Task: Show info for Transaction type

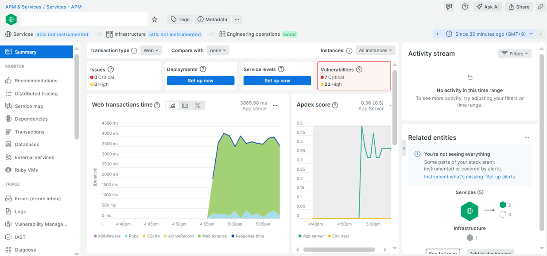Action: tap(134, 50)
